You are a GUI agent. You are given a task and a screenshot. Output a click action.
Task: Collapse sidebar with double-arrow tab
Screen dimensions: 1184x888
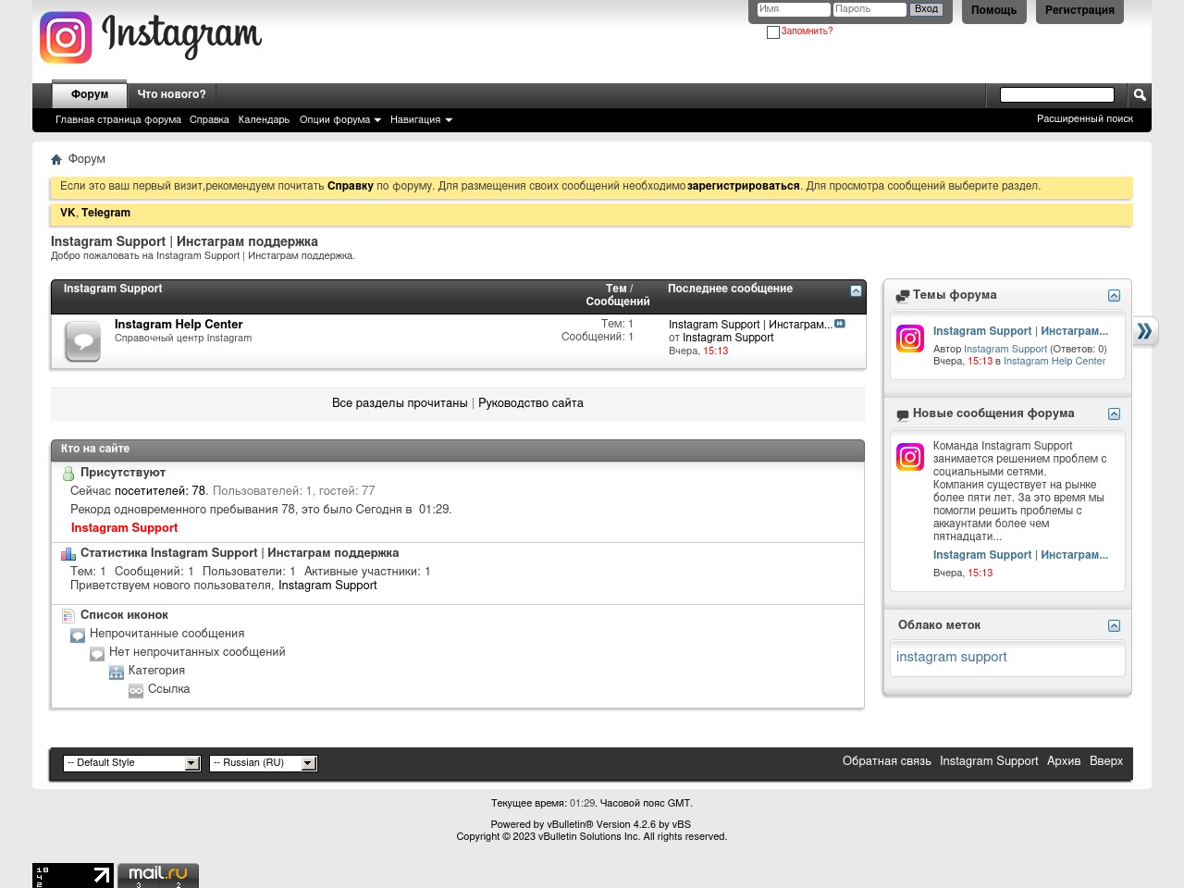coord(1145,331)
